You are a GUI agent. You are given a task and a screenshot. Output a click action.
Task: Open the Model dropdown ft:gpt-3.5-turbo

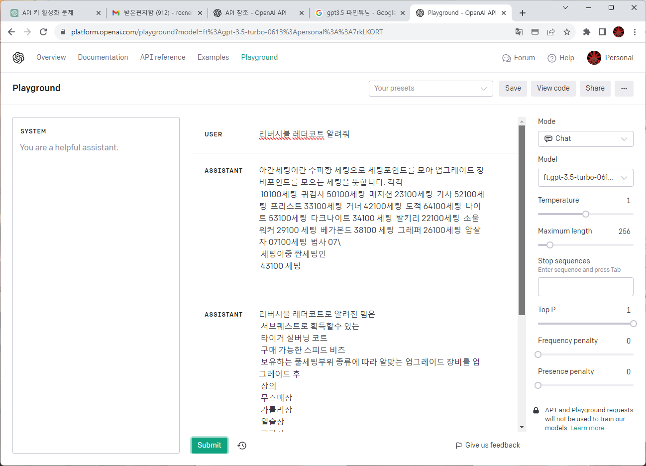586,177
